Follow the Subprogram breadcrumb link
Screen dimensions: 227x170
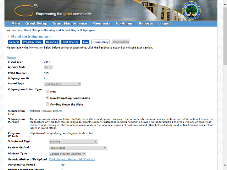pyautogui.click(x=88, y=30)
